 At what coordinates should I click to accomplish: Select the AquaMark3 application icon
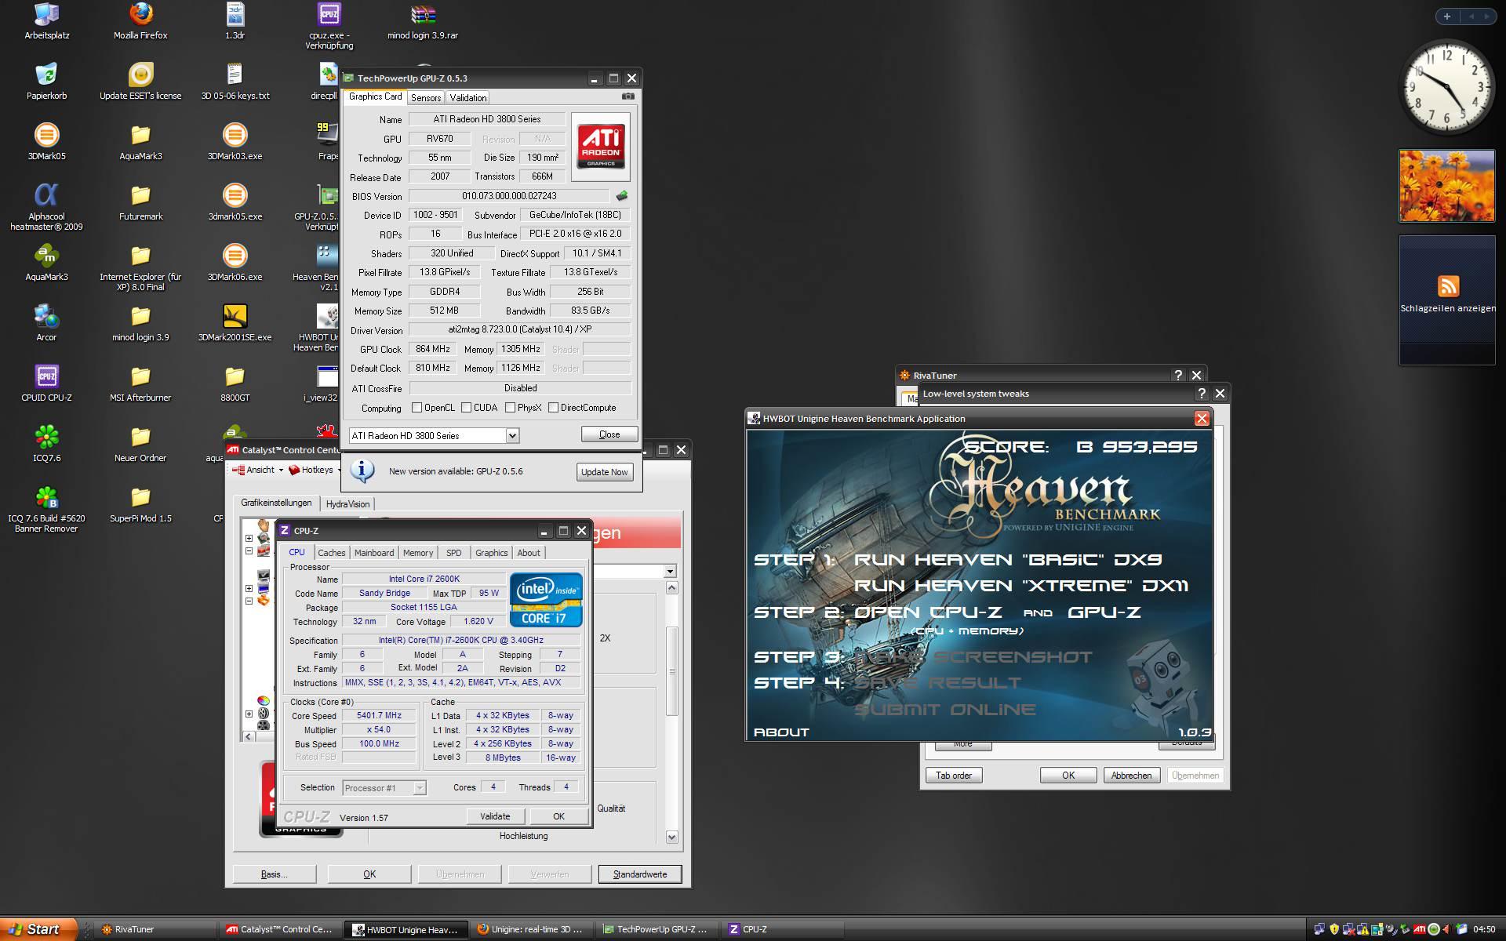[46, 263]
